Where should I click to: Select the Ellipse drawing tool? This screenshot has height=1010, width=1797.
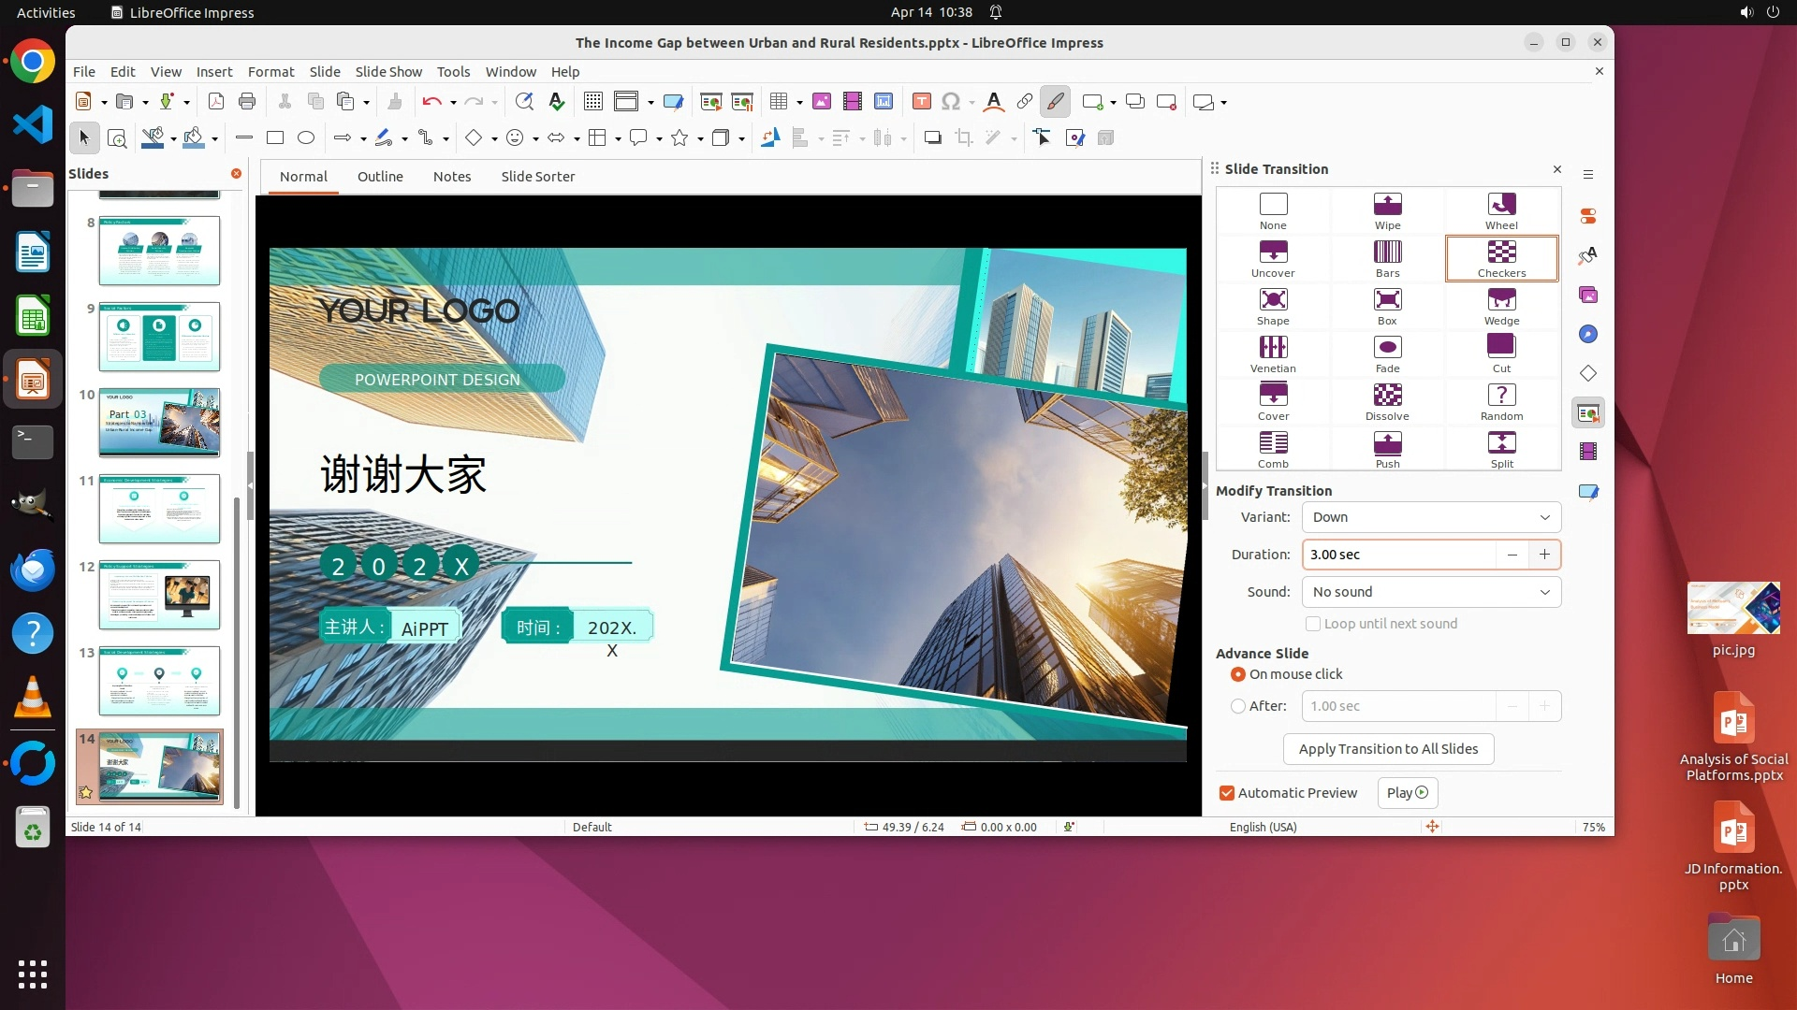tap(306, 138)
